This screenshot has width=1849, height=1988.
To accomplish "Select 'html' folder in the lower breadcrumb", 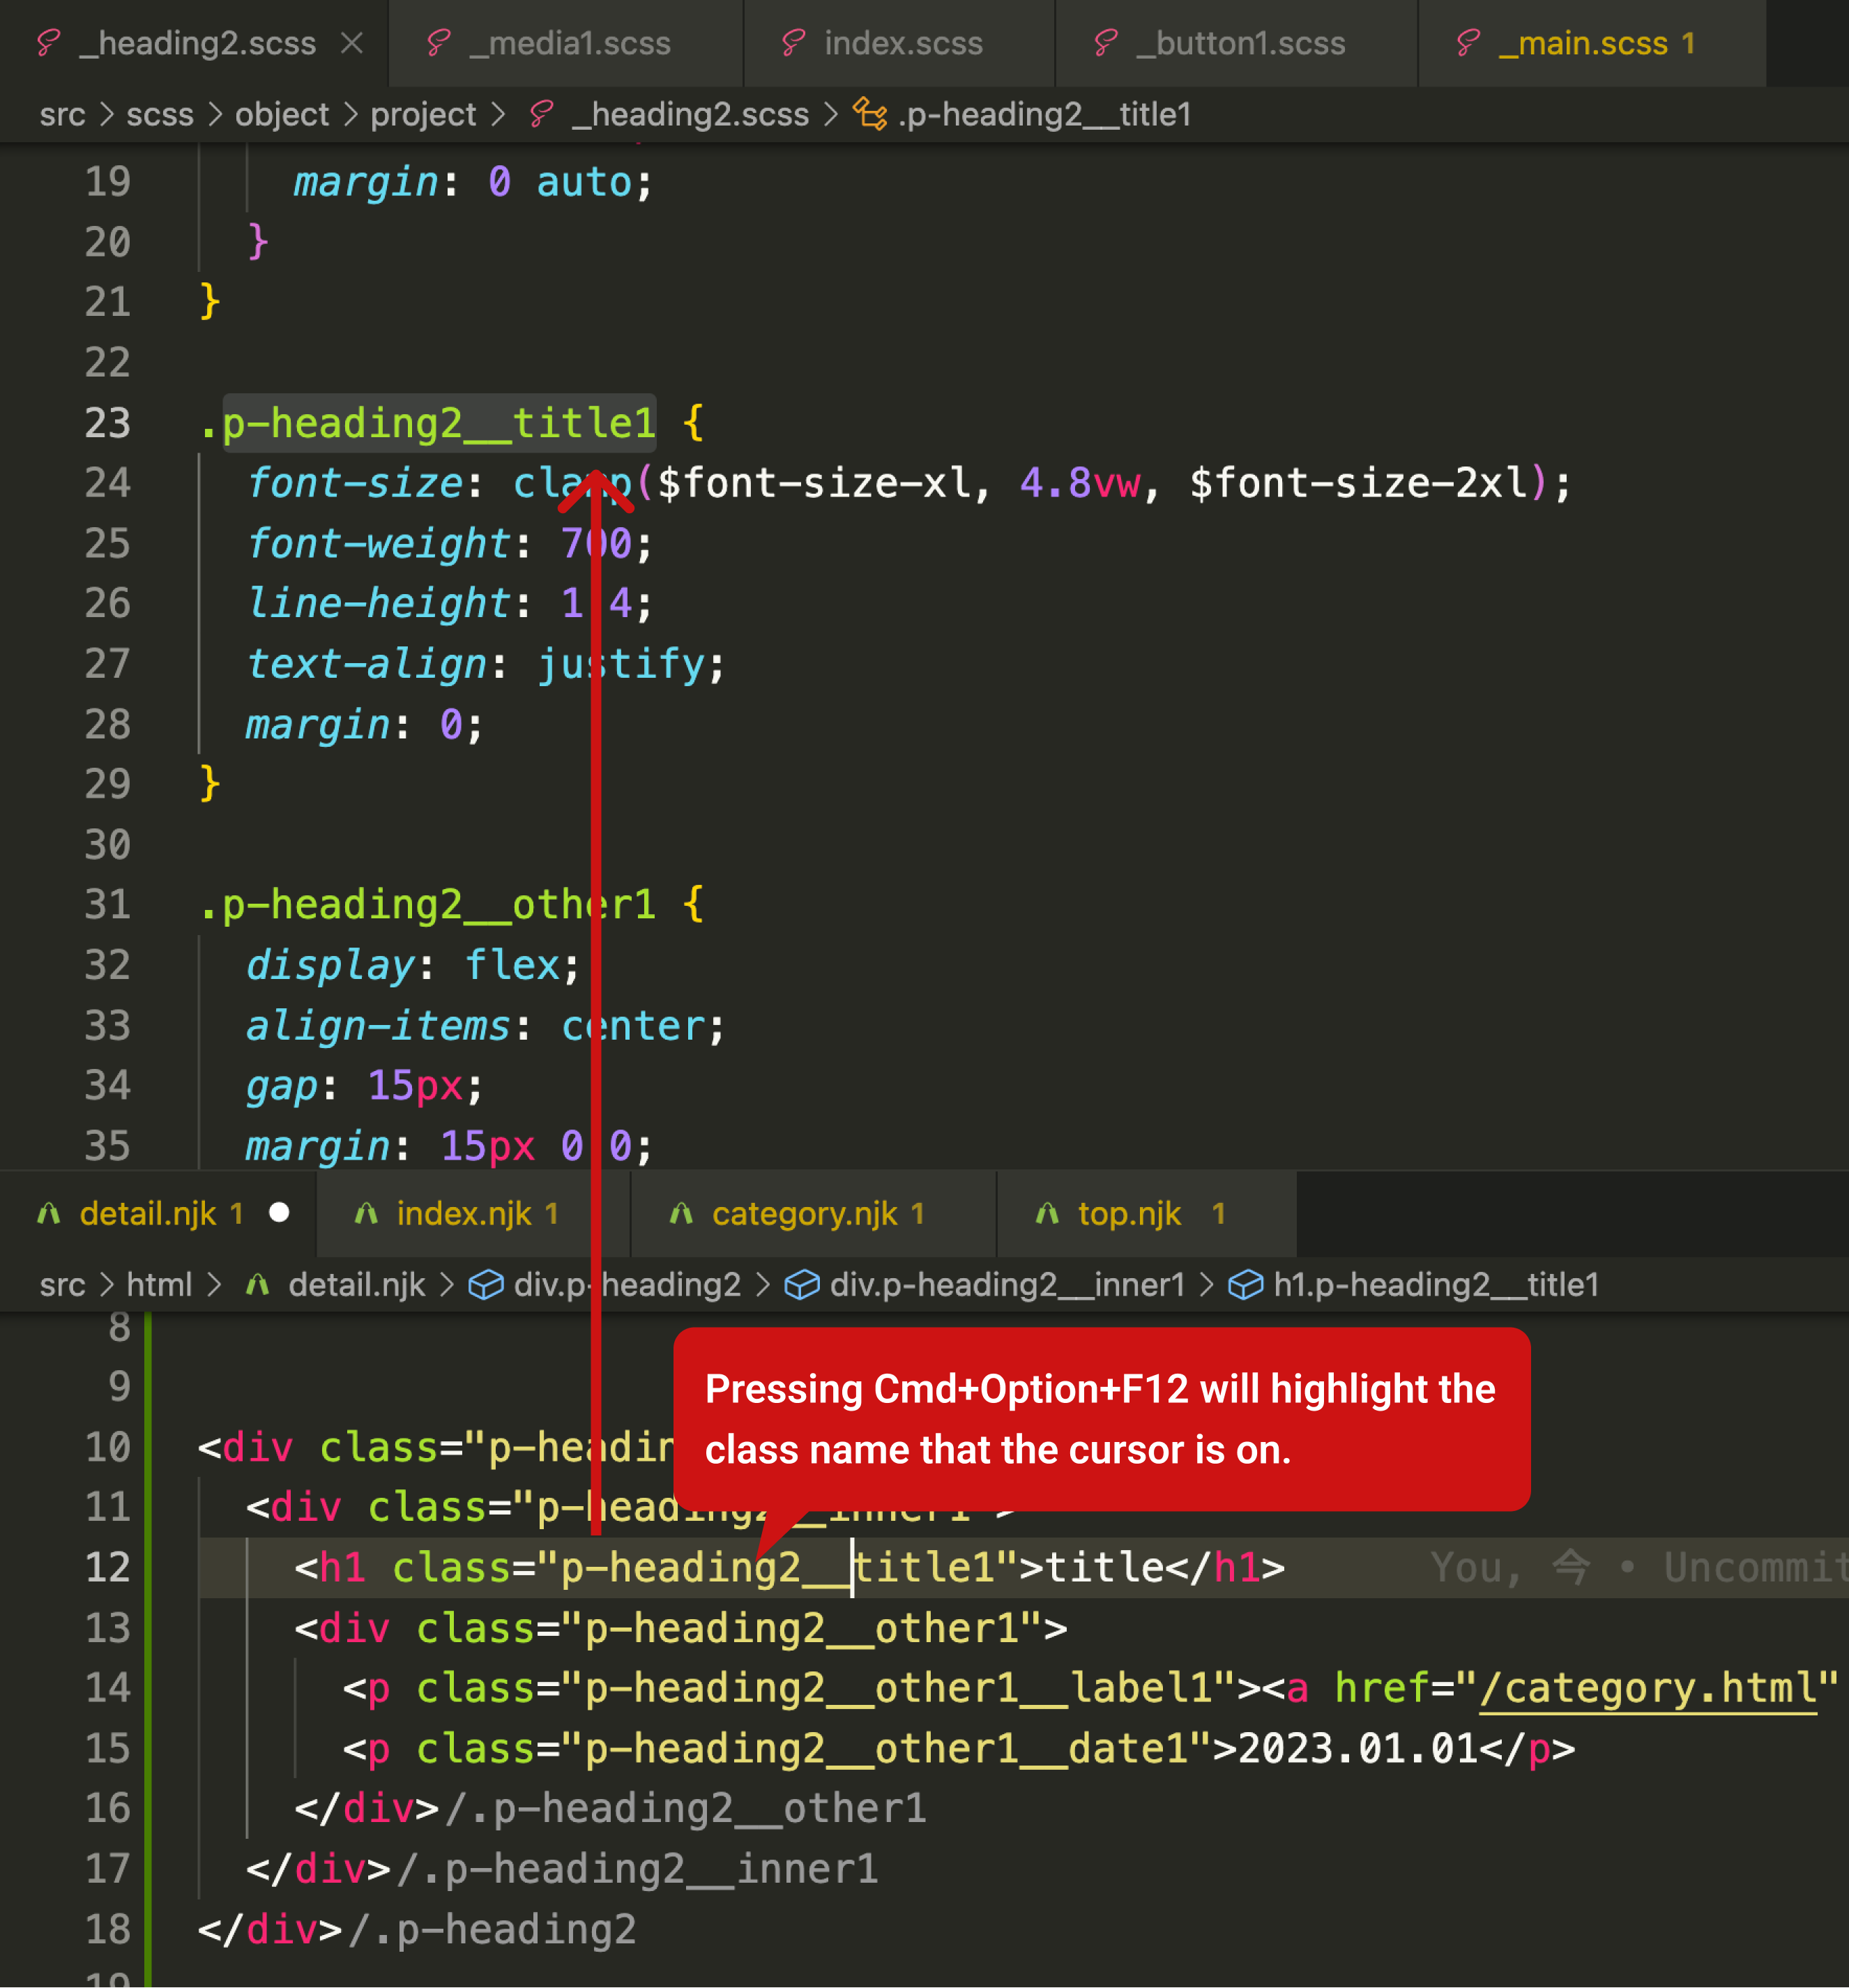I will [159, 1284].
